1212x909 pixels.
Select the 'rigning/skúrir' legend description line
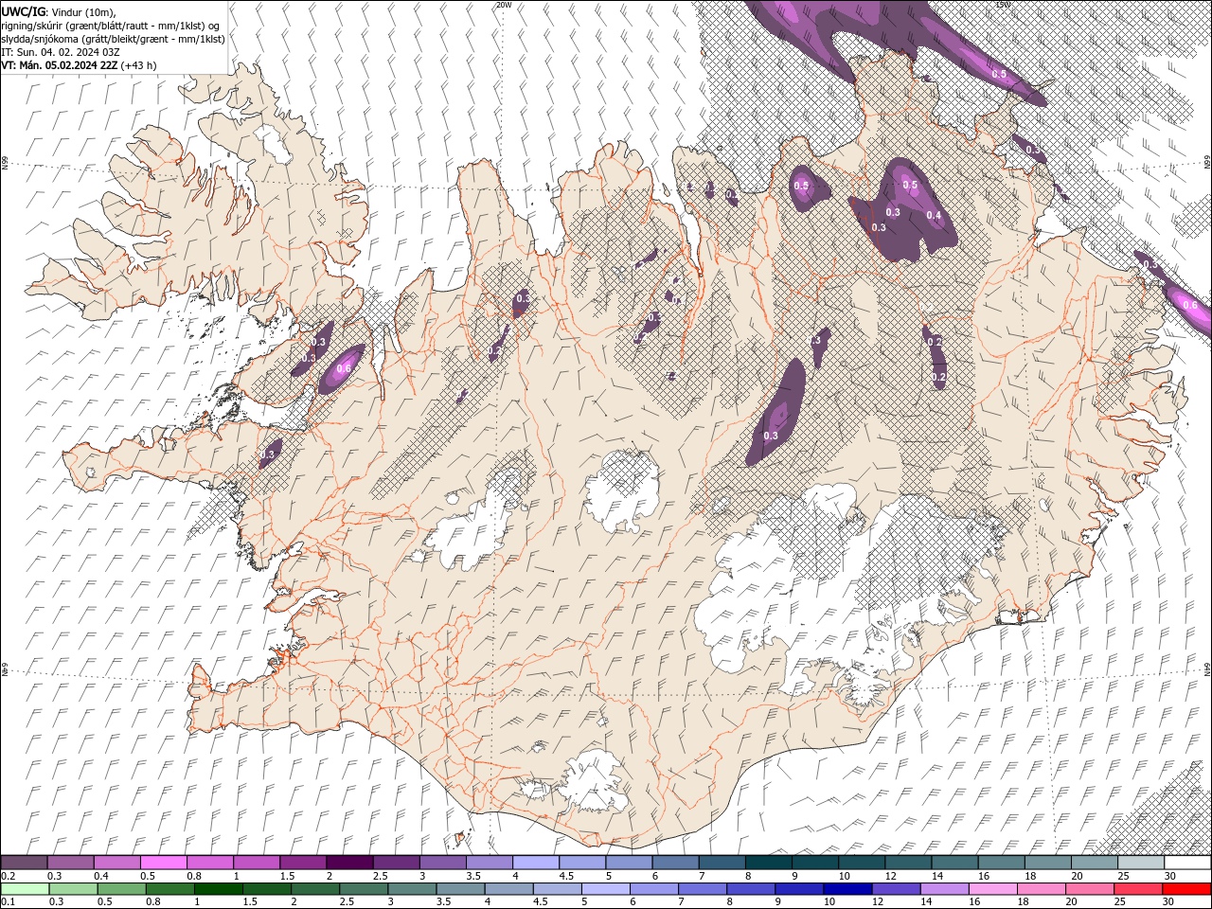click(x=111, y=26)
